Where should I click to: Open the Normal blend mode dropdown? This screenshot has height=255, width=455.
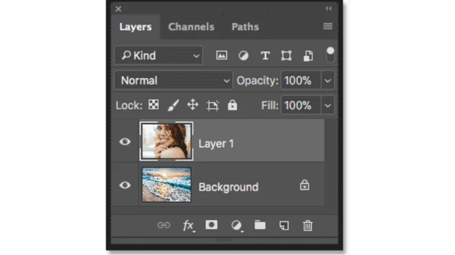pyautogui.click(x=173, y=80)
